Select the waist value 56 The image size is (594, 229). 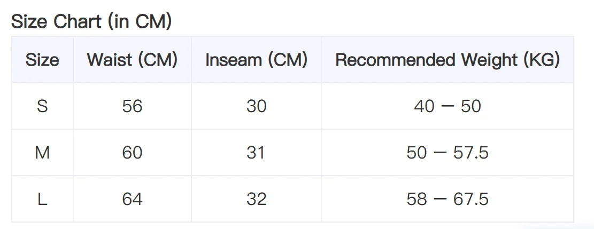tap(132, 106)
